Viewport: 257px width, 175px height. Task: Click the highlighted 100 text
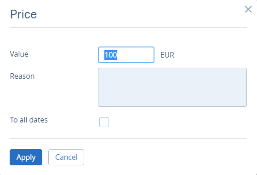click(x=111, y=55)
